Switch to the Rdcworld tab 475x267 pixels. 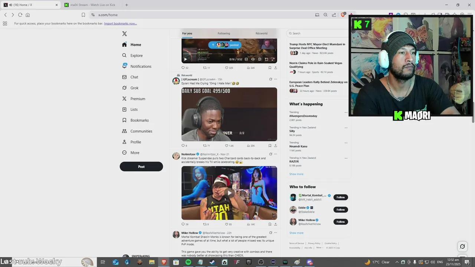[261, 33]
